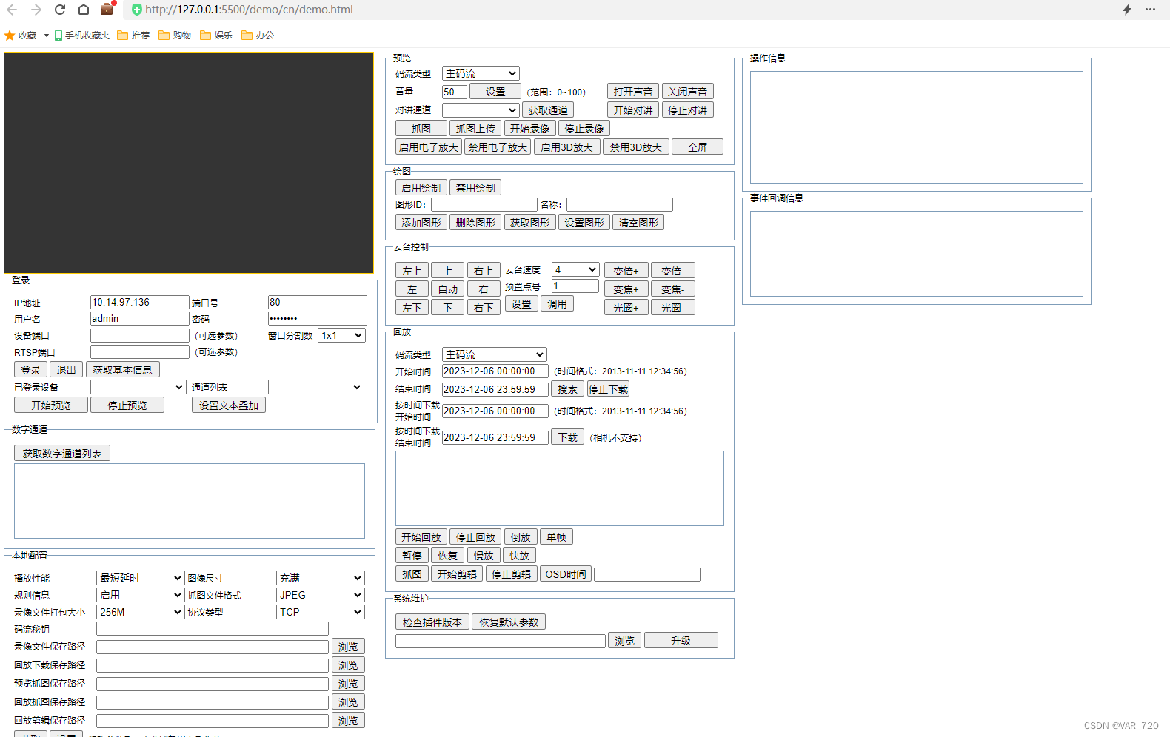
Task: Open the 对讲通道 dropdown
Action: 481,110
